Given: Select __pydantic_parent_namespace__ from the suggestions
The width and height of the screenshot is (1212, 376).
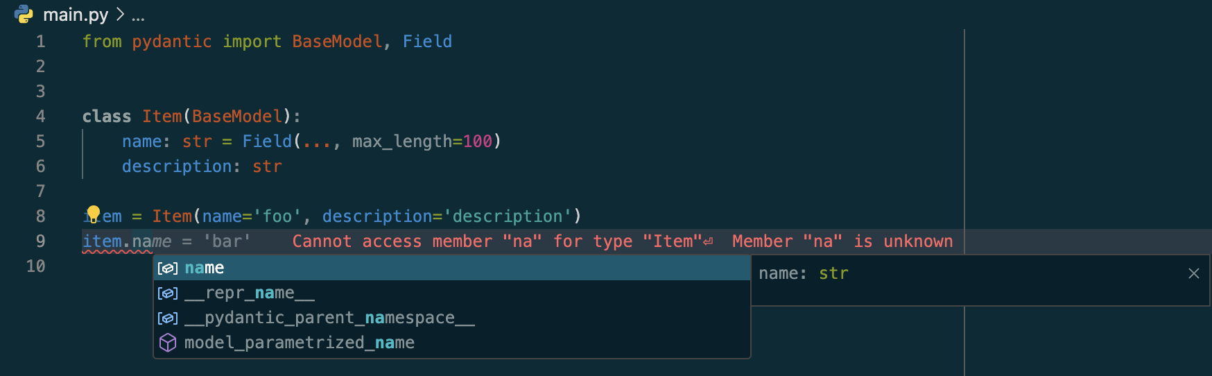Looking at the screenshot, I should pyautogui.click(x=329, y=318).
